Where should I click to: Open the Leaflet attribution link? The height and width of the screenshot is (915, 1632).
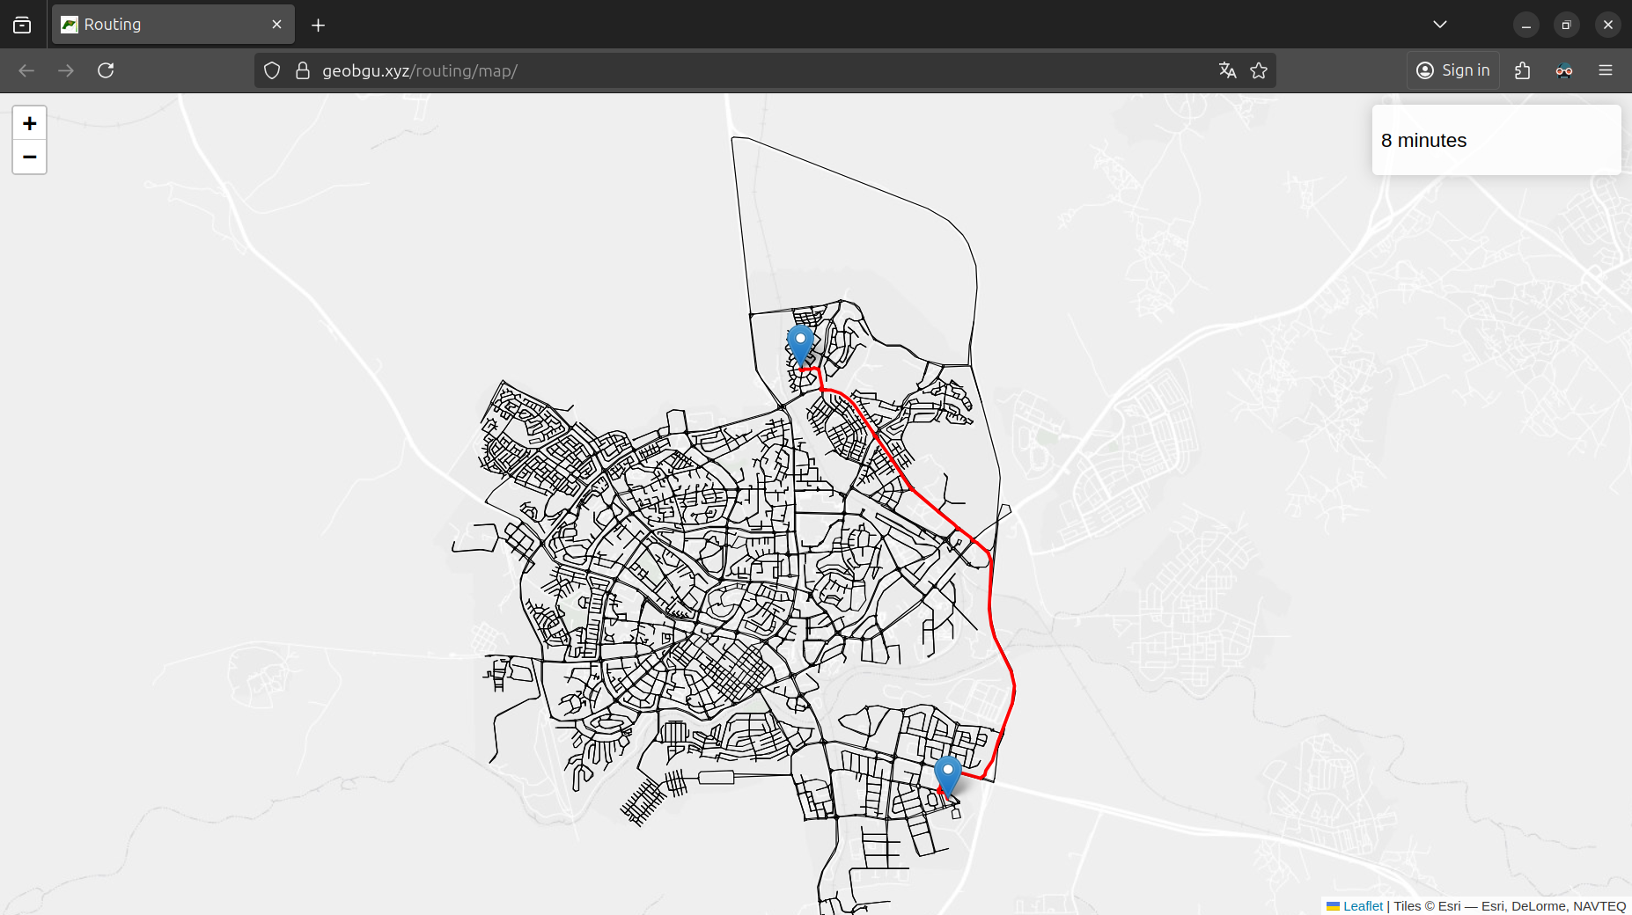coord(1362,906)
